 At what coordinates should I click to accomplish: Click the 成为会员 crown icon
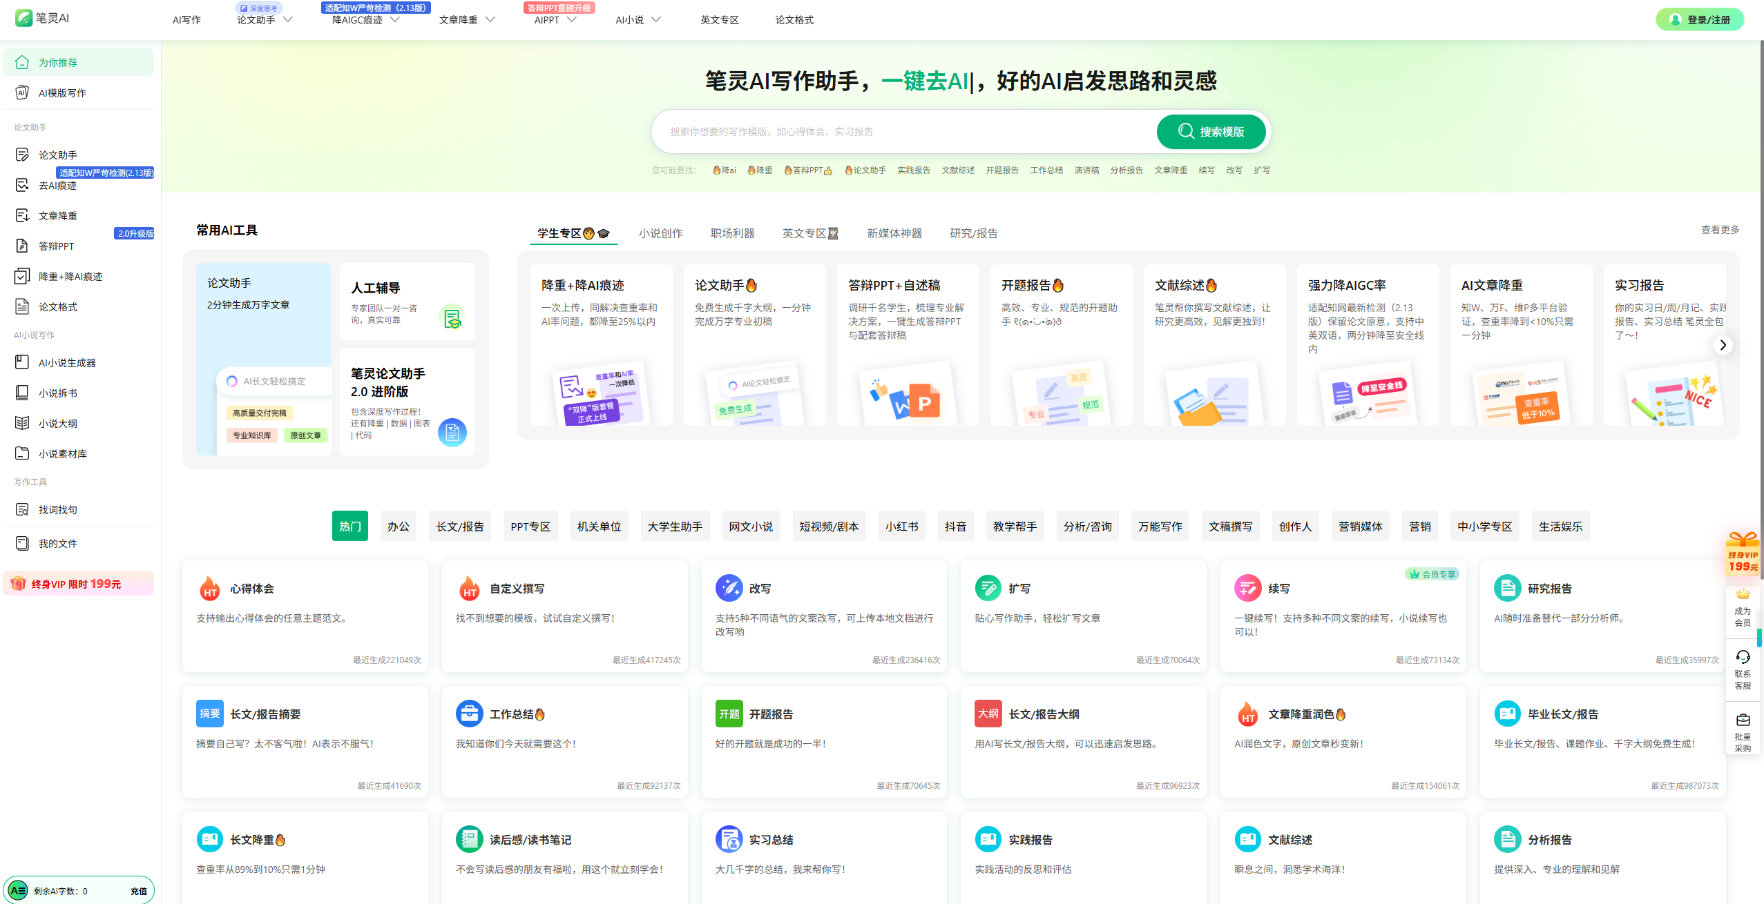(1743, 594)
